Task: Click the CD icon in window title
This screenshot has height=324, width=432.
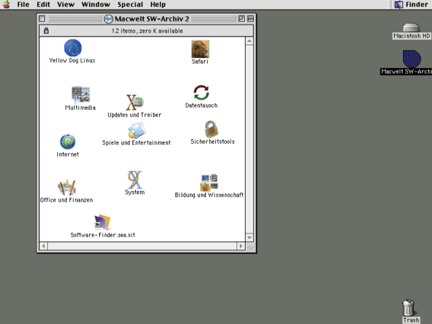Action: pyautogui.click(x=108, y=19)
